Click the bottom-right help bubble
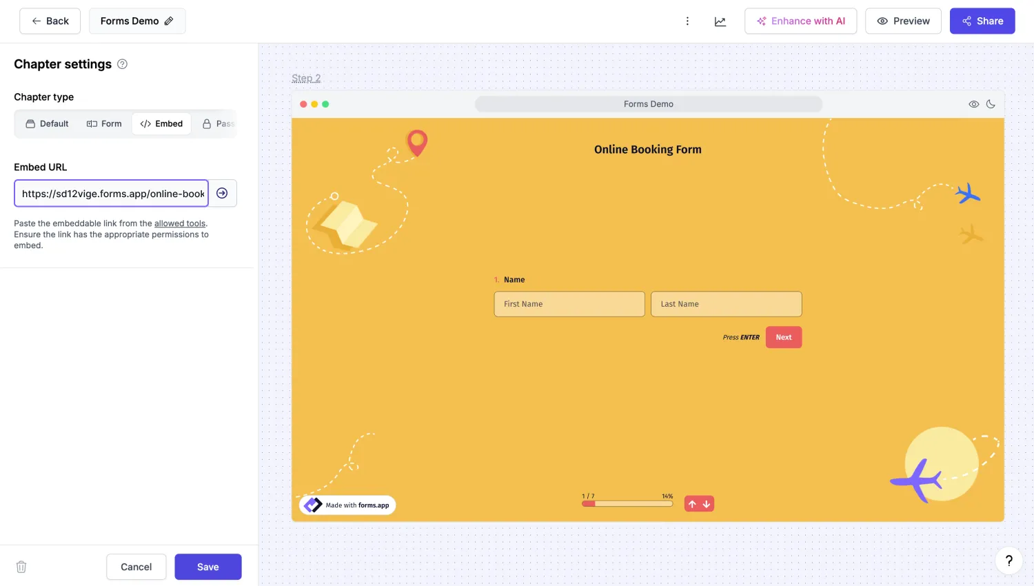The image size is (1034, 586). (1008, 560)
